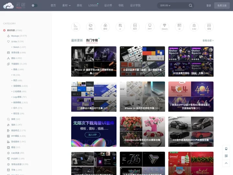Click the 探索 magnifier sidebar icon
233x175 pixels.
[x=8, y=119]
